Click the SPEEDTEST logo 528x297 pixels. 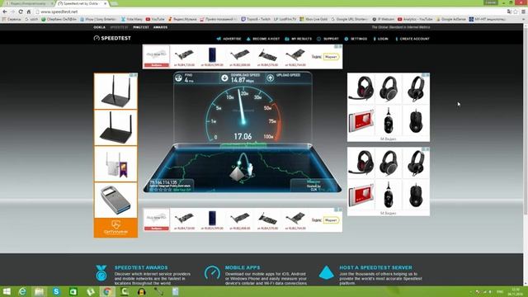(x=112, y=39)
